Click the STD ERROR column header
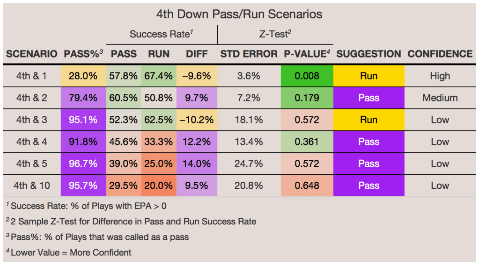The width and height of the screenshot is (479, 265). [249, 54]
